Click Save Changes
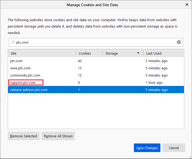Viewport: 192px width, 159px height. tap(147, 148)
